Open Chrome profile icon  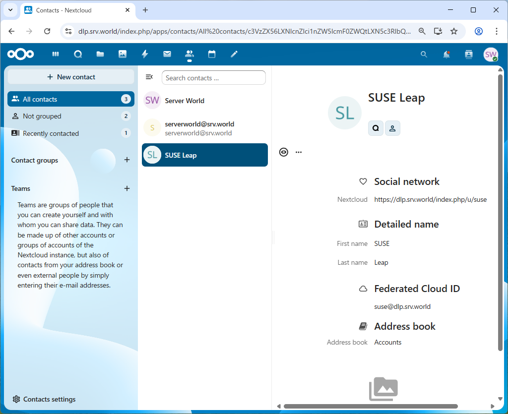click(x=479, y=31)
